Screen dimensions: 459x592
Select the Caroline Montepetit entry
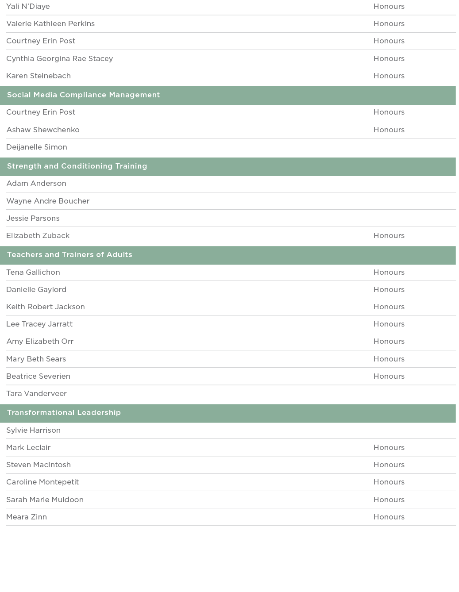[42, 482]
